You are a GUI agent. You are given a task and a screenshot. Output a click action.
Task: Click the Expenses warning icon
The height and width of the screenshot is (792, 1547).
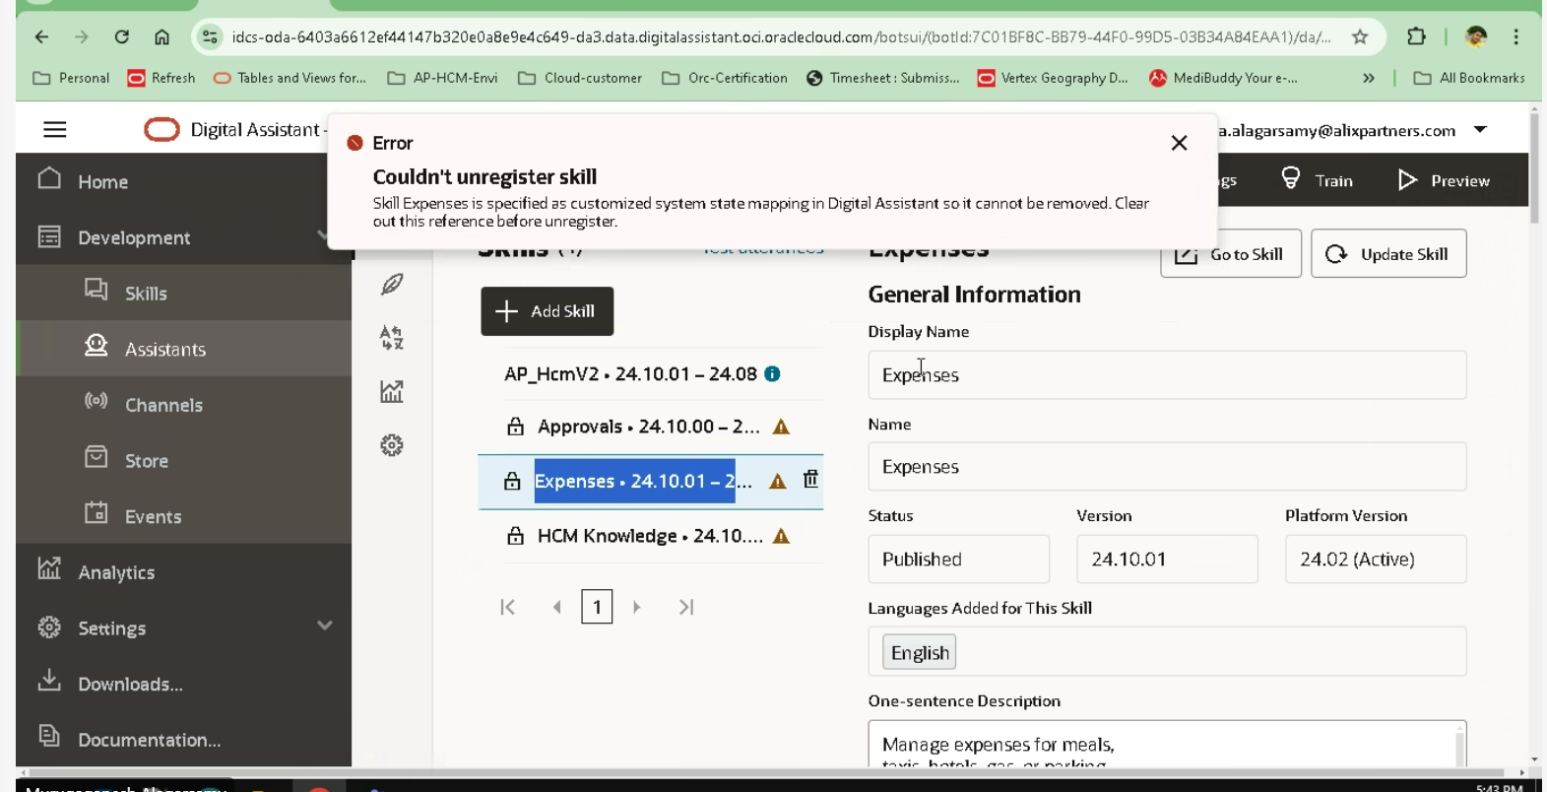tap(778, 482)
